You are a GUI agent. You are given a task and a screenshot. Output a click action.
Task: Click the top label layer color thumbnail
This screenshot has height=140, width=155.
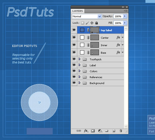click(x=82, y=30)
